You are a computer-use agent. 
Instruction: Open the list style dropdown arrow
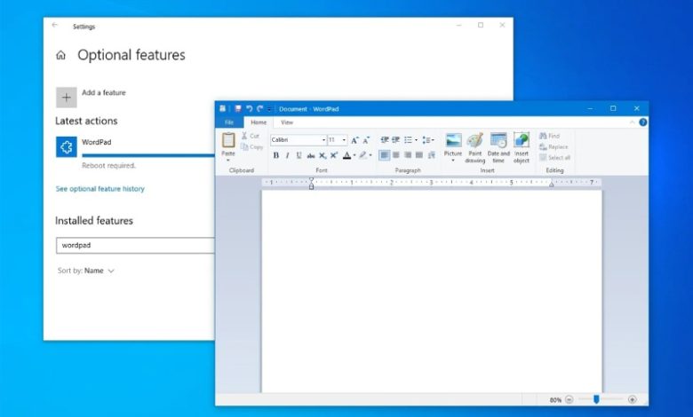click(x=416, y=140)
